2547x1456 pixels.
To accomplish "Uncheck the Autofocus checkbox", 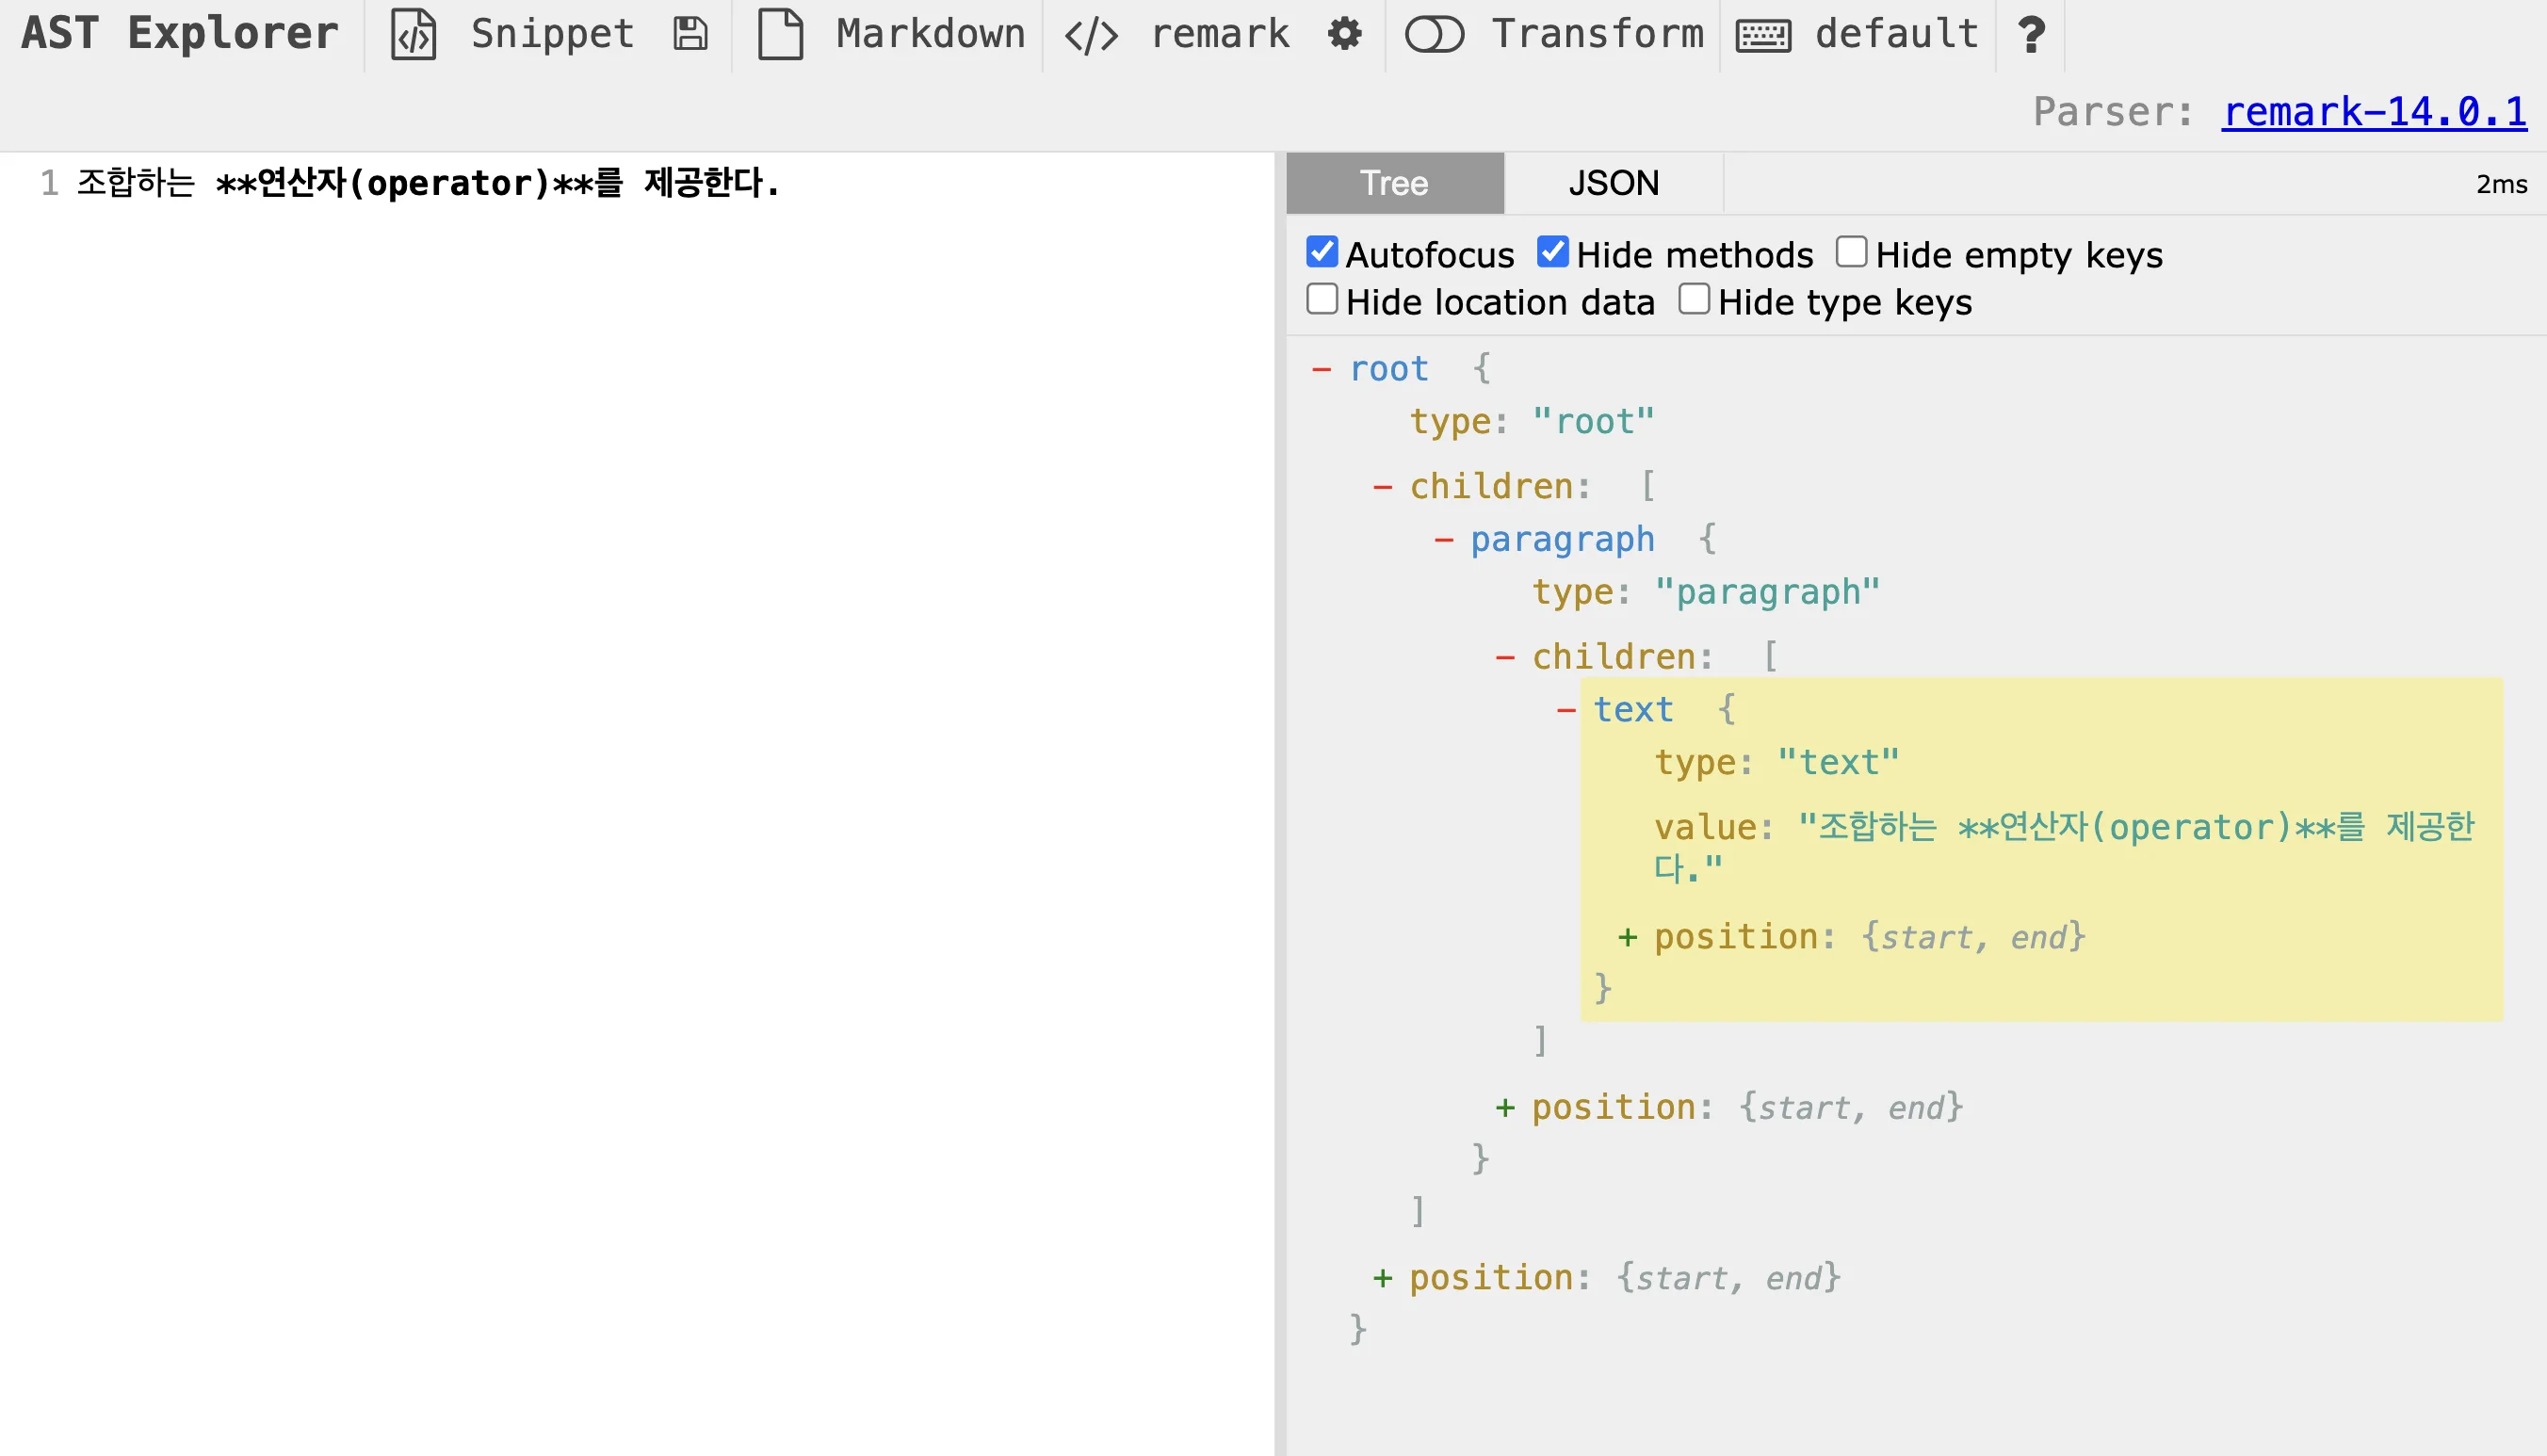I will [x=1322, y=252].
